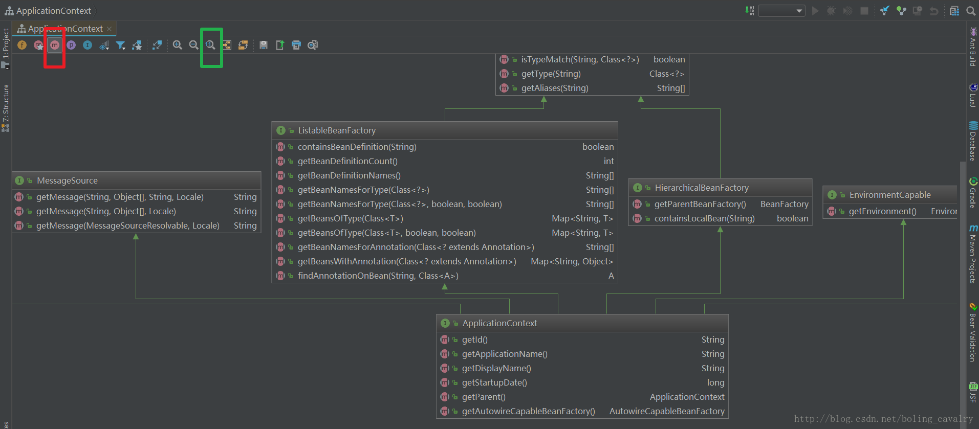The width and height of the screenshot is (979, 429).
Task: Close the ApplicationContext diagram tab
Action: (x=109, y=29)
